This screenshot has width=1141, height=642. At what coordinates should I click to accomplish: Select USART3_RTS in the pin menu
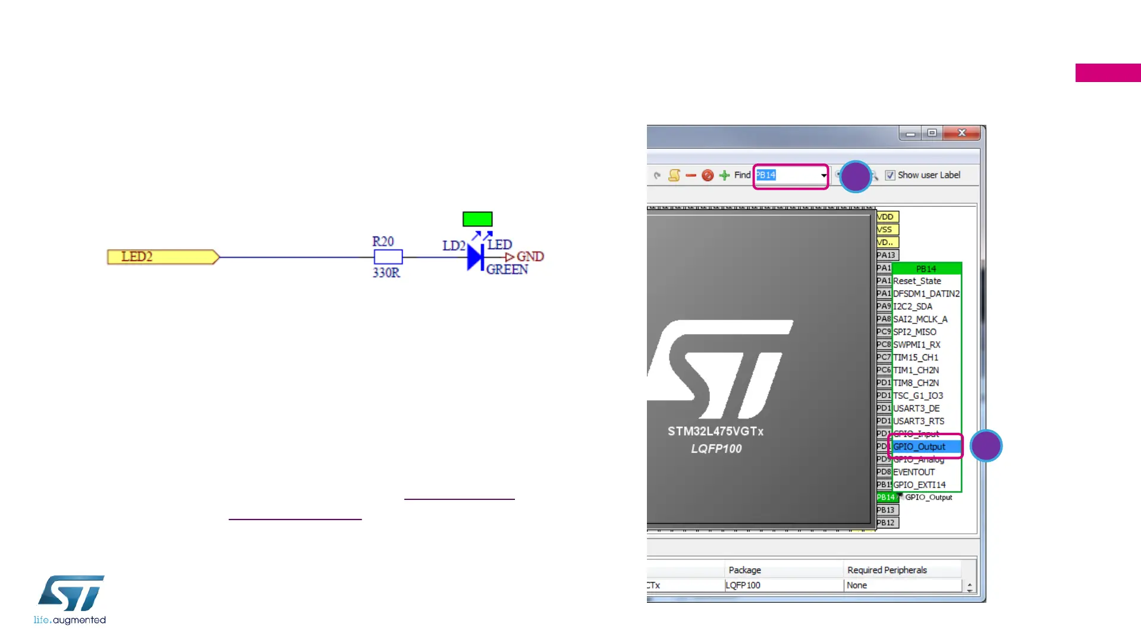(926, 421)
